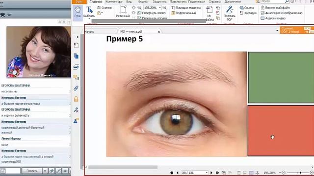Go to the first page
Viewport: 314px width, 176px height.
pos(172,173)
